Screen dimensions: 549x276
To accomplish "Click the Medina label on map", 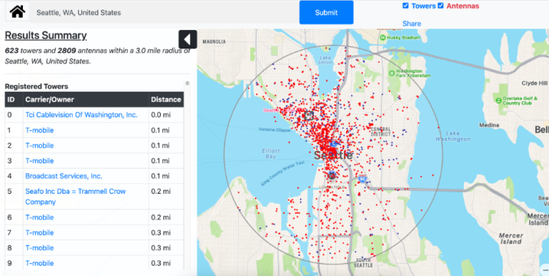I will (x=489, y=125).
